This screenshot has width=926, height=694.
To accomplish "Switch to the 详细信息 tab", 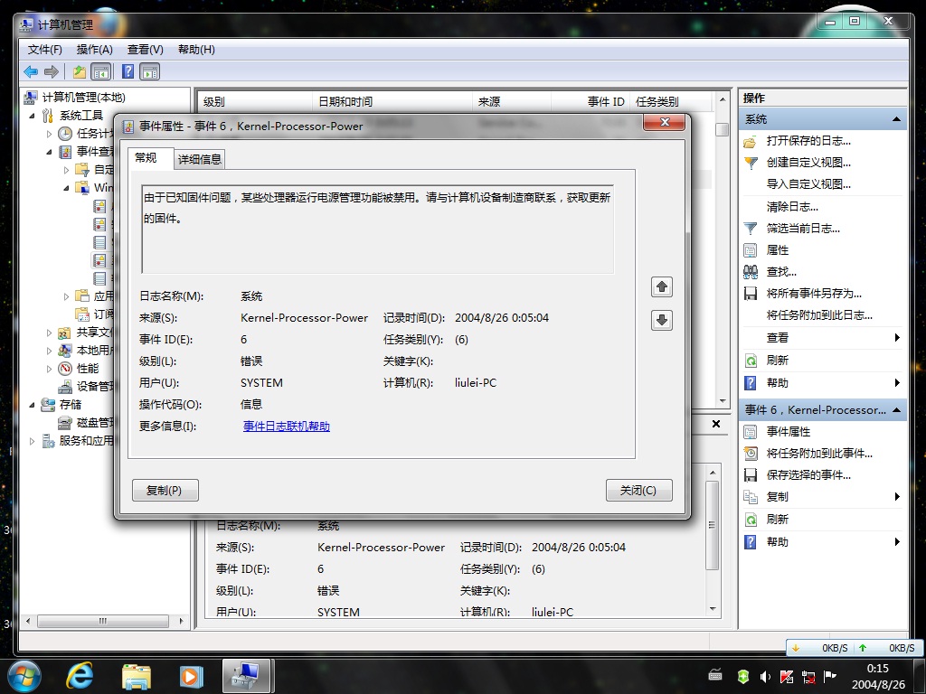I will pyautogui.click(x=200, y=159).
